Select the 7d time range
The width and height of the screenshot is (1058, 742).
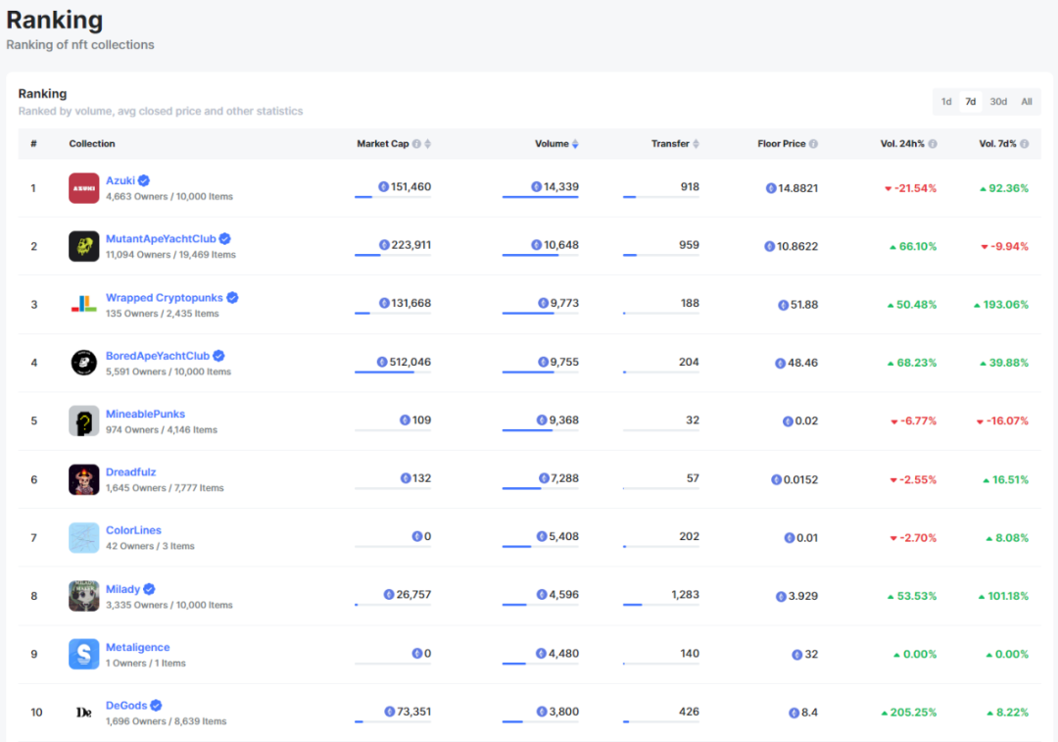970,101
